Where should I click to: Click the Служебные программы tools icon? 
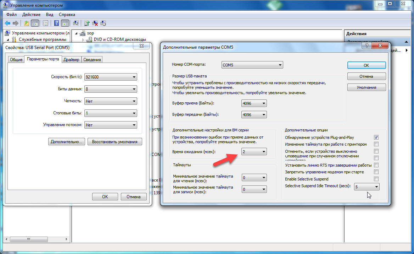14,39
